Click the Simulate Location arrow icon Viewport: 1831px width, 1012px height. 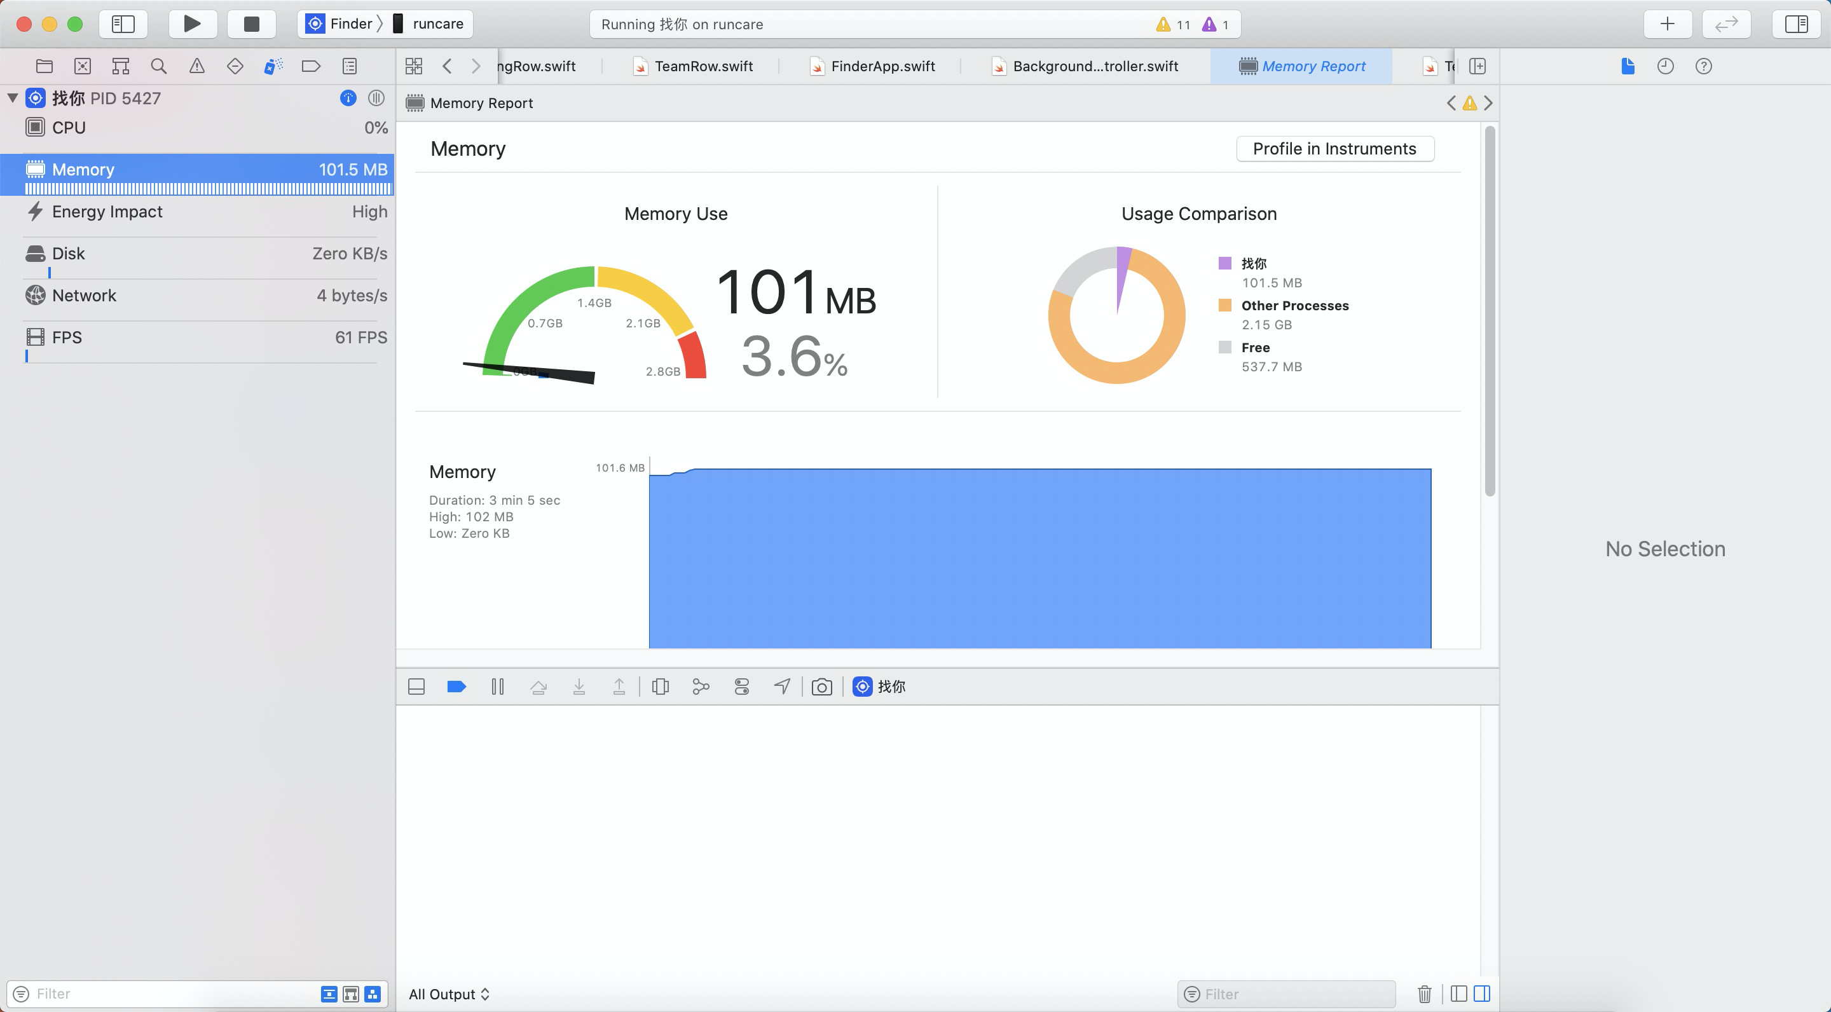pyautogui.click(x=782, y=687)
